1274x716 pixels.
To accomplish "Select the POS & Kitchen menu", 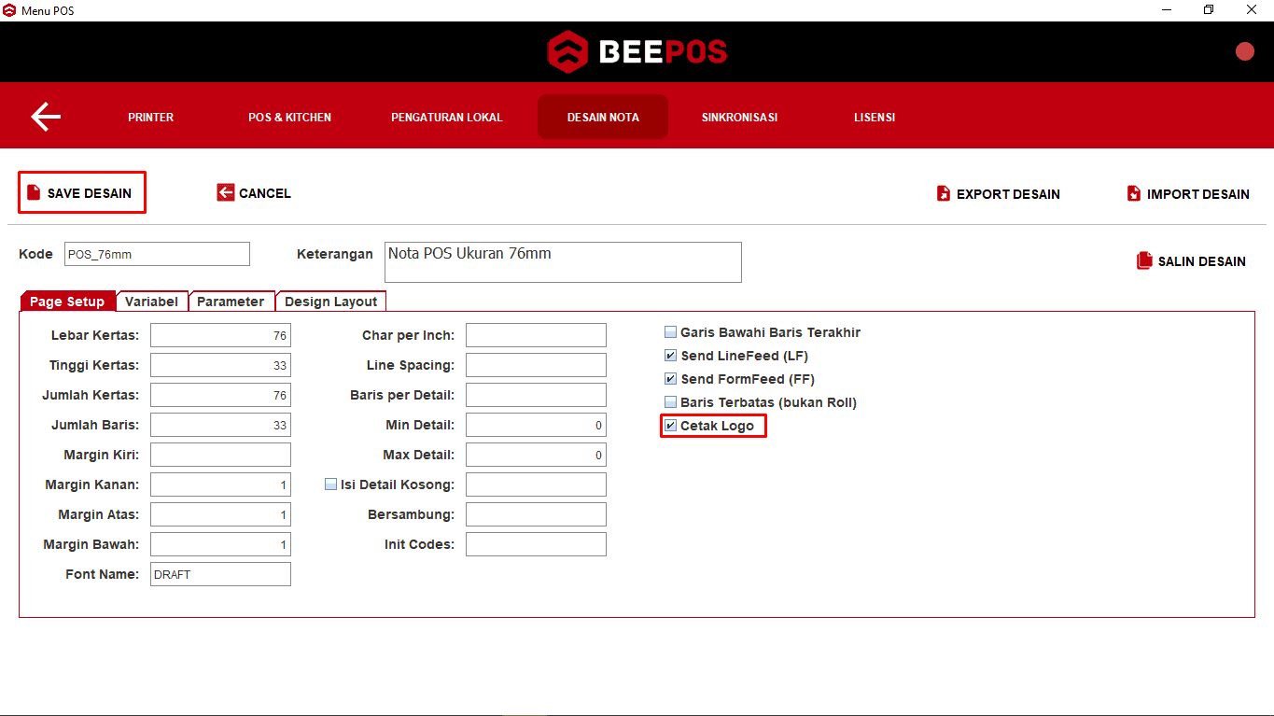I will (x=289, y=118).
